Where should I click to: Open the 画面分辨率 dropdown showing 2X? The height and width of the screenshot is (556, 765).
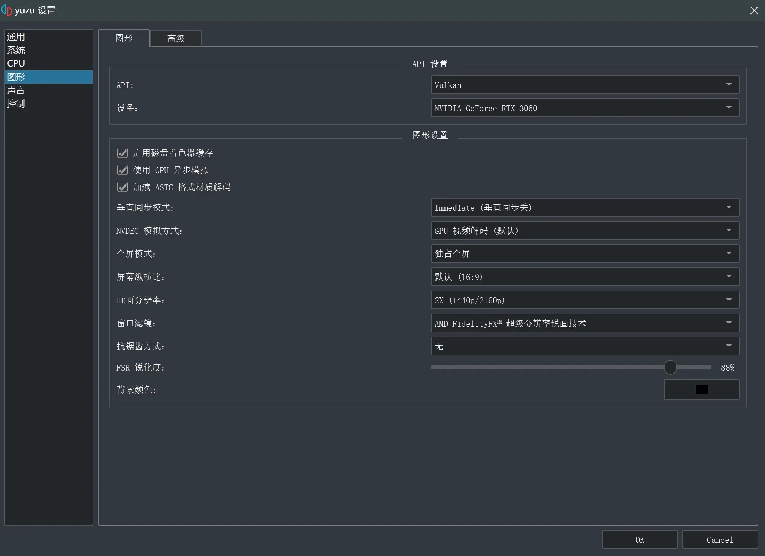tap(585, 300)
